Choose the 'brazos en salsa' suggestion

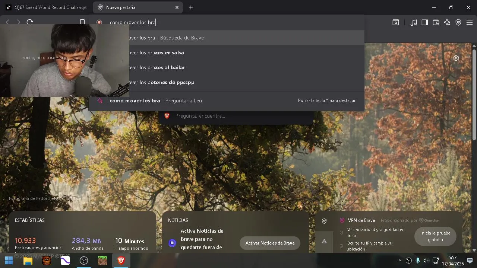227,52
